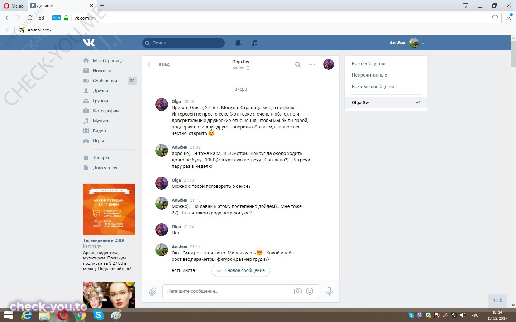
Task: Click the Назад back link
Action: point(159,64)
